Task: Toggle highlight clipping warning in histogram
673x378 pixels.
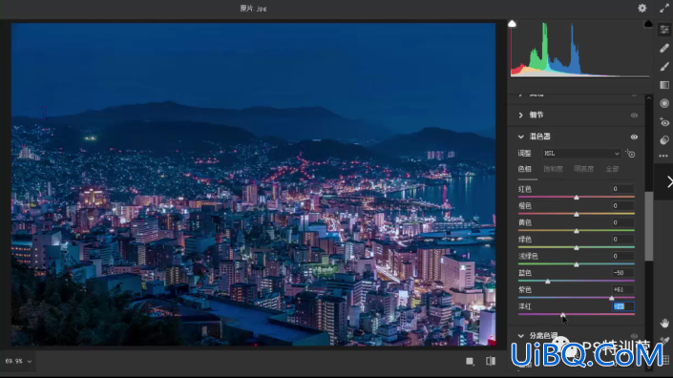Action: click(x=648, y=24)
